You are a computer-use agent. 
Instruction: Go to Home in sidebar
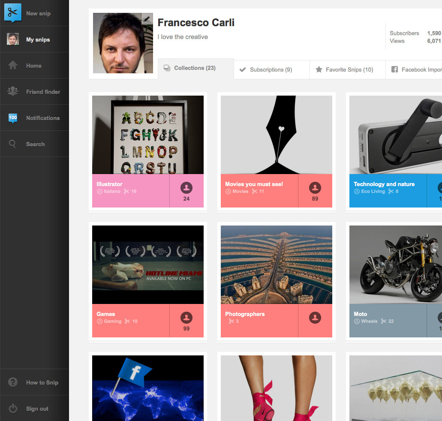tap(34, 66)
